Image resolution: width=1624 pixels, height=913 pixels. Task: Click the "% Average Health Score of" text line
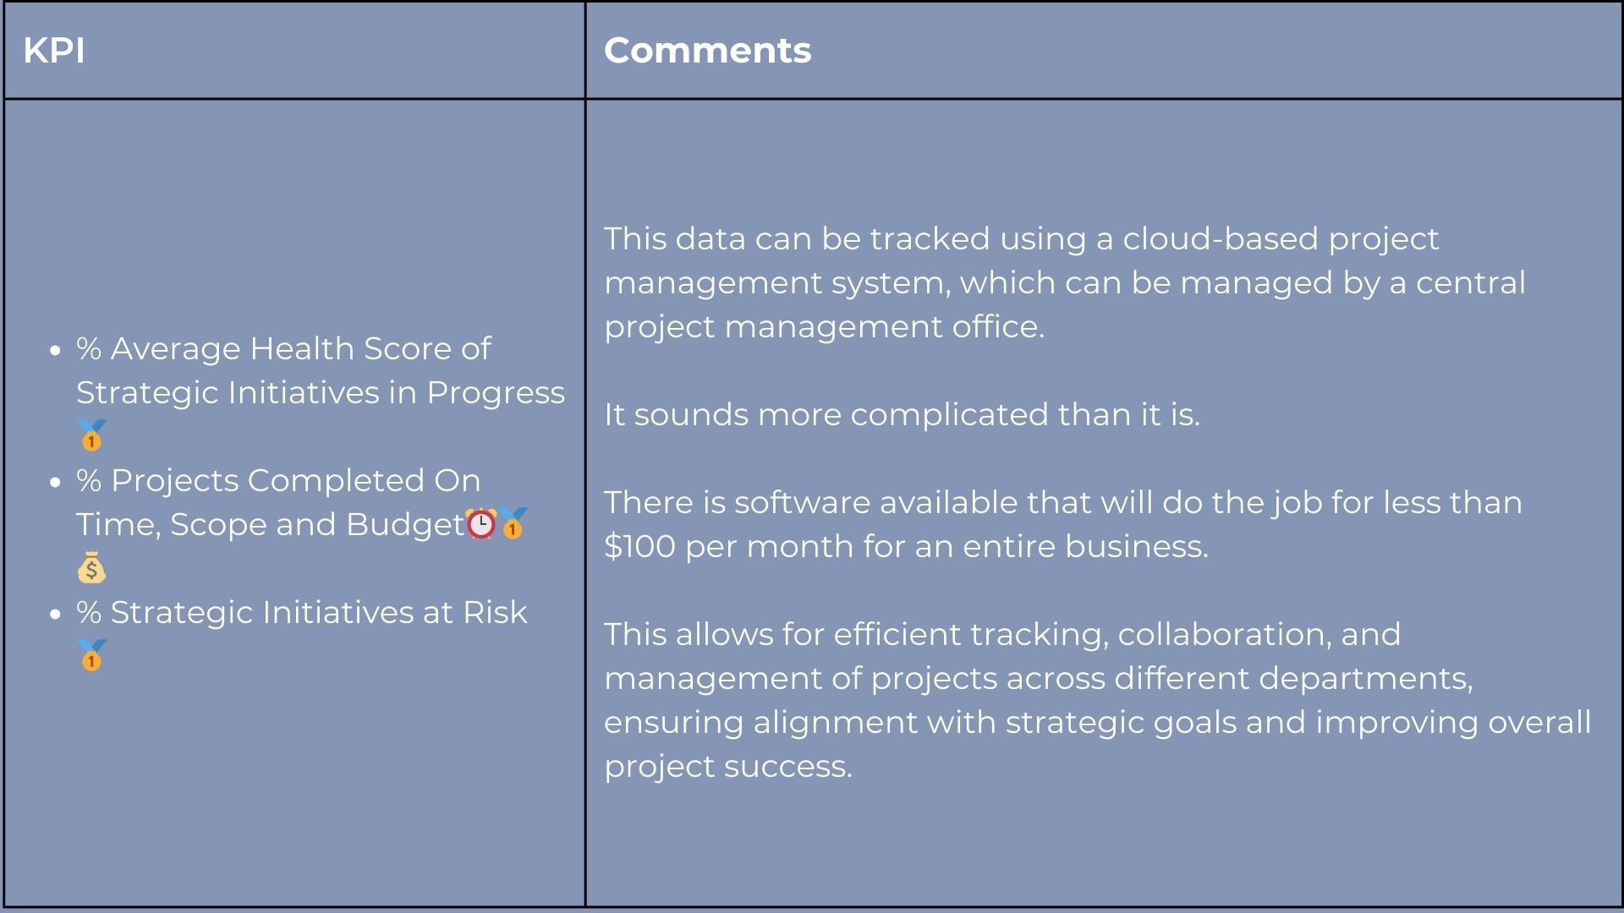pyautogui.click(x=283, y=348)
